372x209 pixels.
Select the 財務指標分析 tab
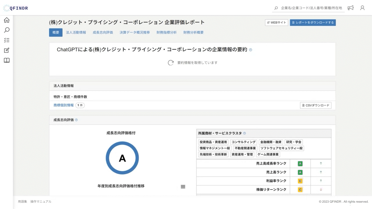pyautogui.click(x=167, y=33)
